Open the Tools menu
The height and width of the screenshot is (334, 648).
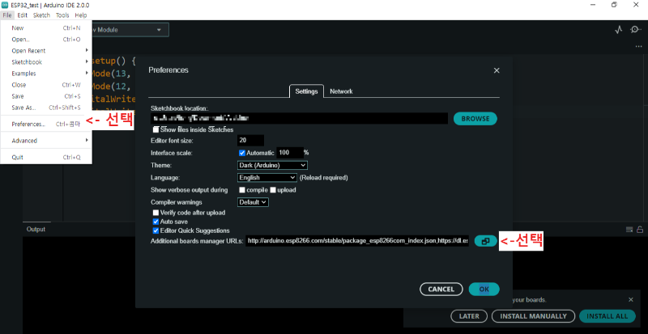63,15
